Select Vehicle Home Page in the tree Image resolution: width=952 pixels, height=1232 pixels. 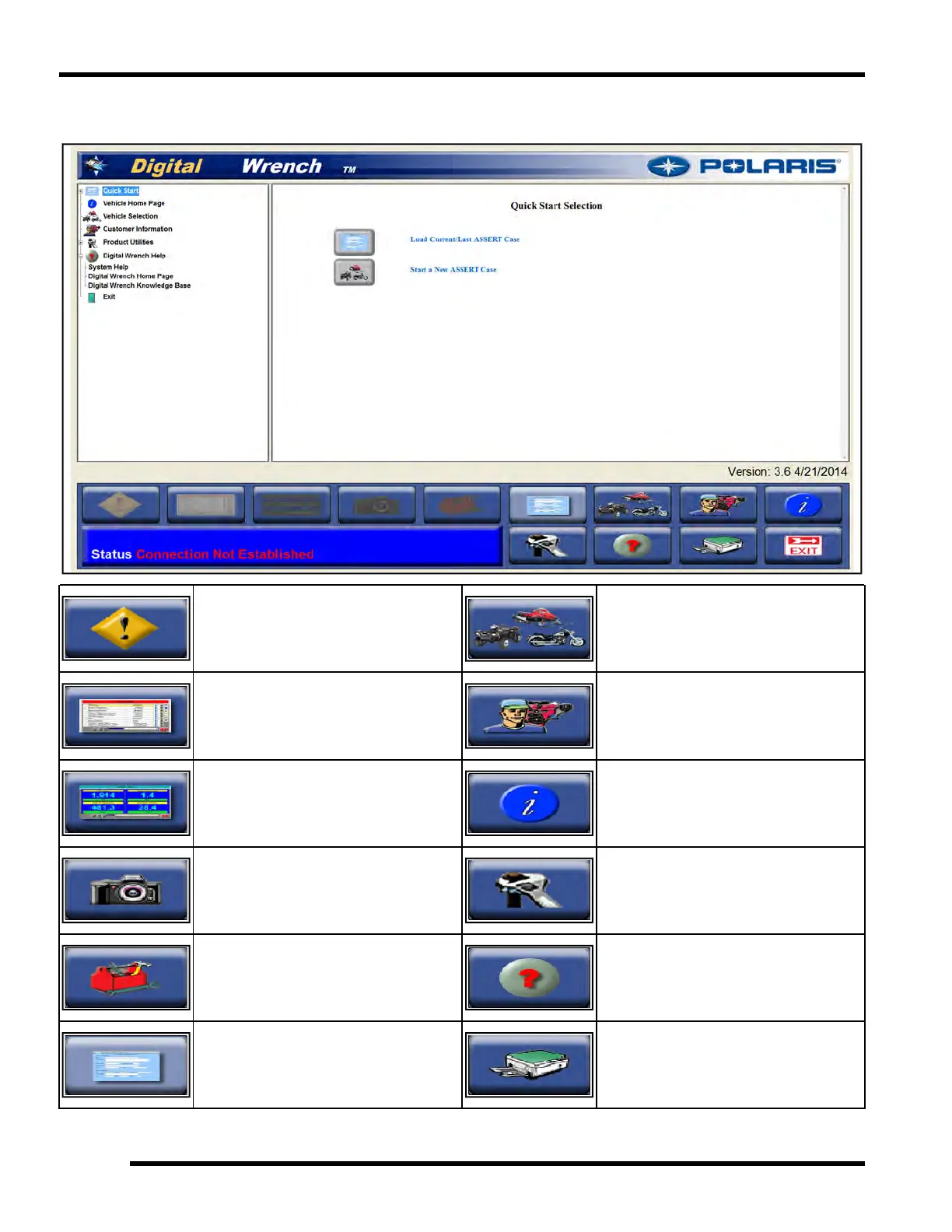tap(134, 203)
